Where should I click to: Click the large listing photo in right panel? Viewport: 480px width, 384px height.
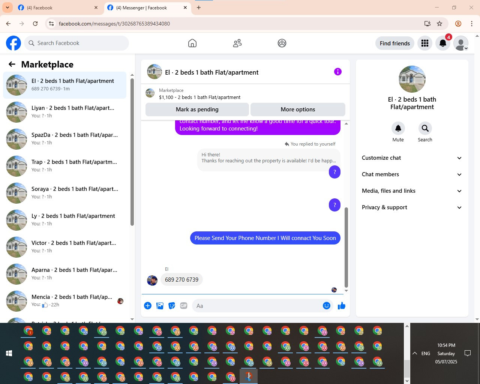click(412, 79)
